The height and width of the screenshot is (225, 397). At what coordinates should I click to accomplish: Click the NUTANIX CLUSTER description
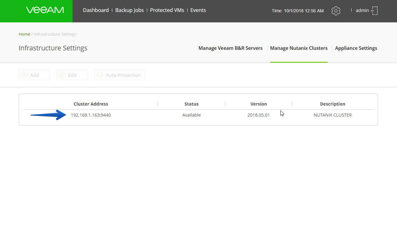[x=333, y=115]
